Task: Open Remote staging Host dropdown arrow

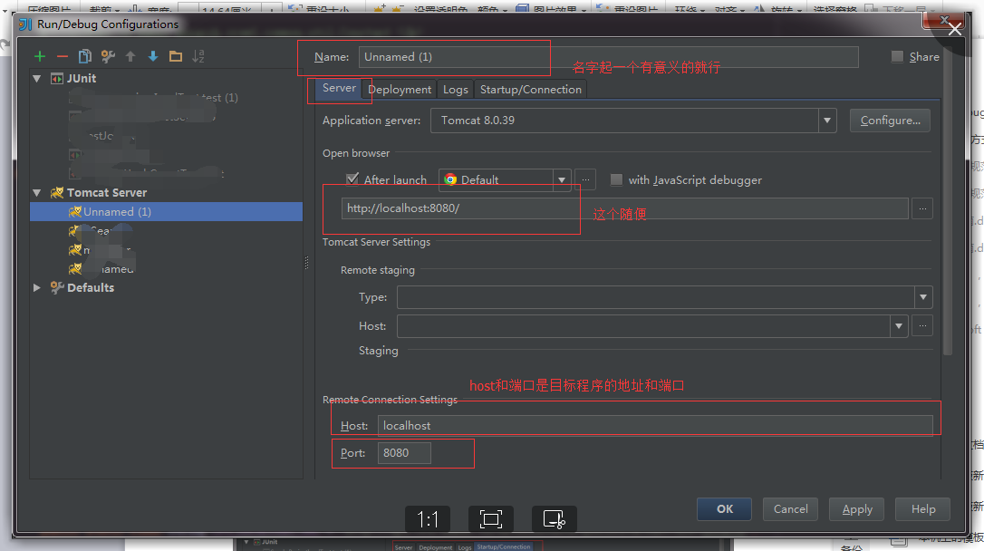Action: 899,325
